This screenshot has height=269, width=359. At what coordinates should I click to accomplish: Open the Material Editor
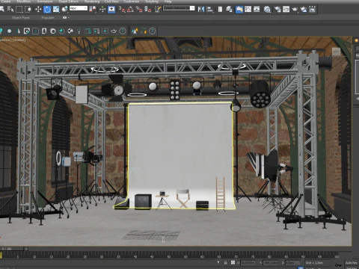pyautogui.click(x=267, y=10)
